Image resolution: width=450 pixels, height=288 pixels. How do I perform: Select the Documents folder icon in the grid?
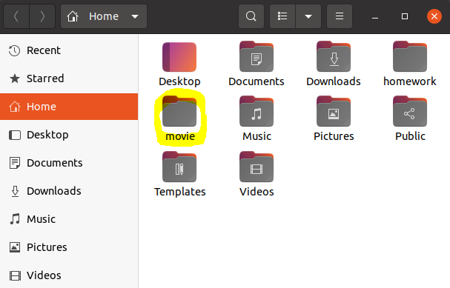257,56
